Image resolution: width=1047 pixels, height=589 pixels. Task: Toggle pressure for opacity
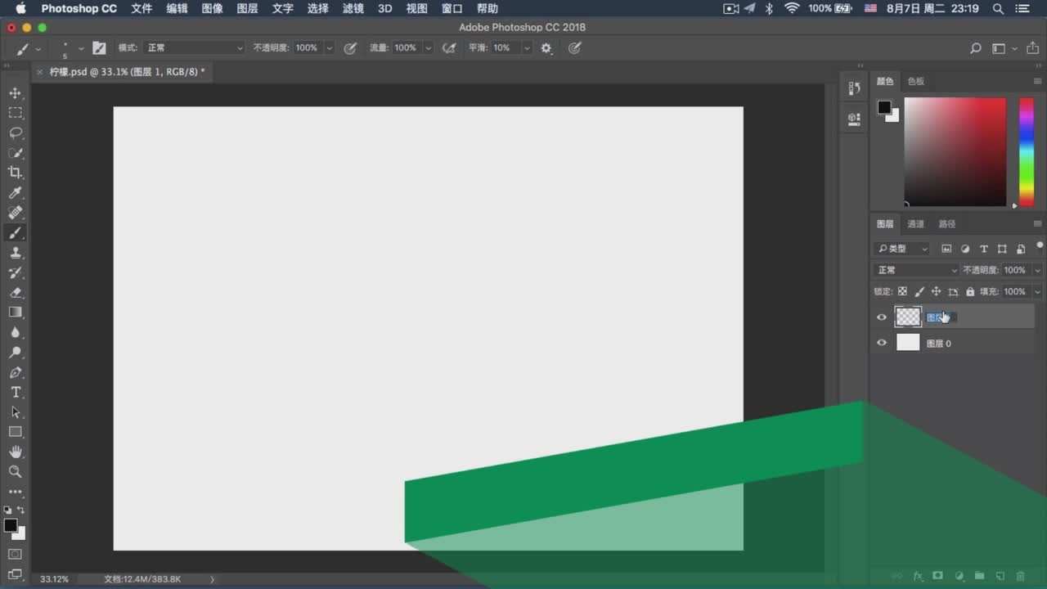350,48
